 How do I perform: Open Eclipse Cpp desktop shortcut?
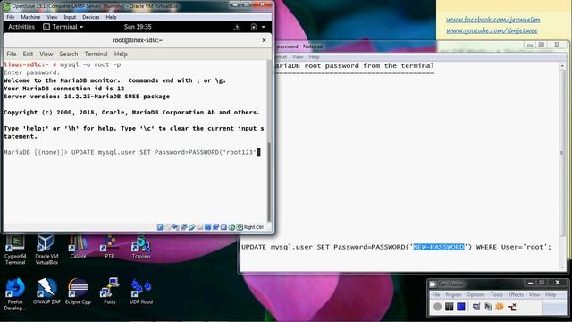pos(78,292)
